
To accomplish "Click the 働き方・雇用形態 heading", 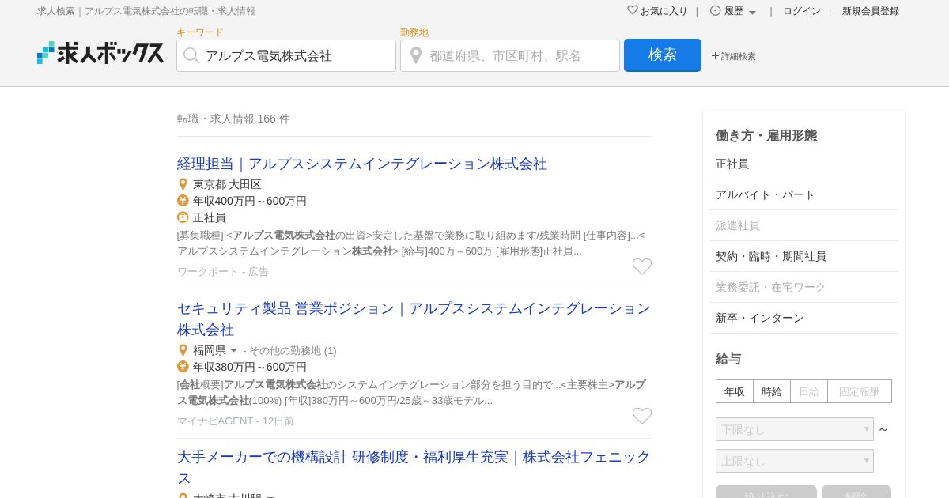I will tap(766, 135).
